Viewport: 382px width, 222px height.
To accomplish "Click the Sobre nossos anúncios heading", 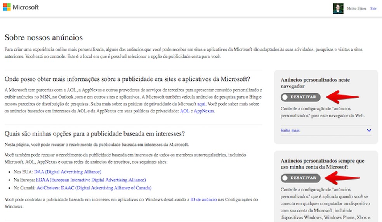I will click(43, 38).
